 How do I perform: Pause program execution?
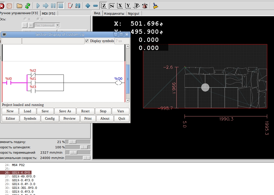pyautogui.click(x=53, y=5)
